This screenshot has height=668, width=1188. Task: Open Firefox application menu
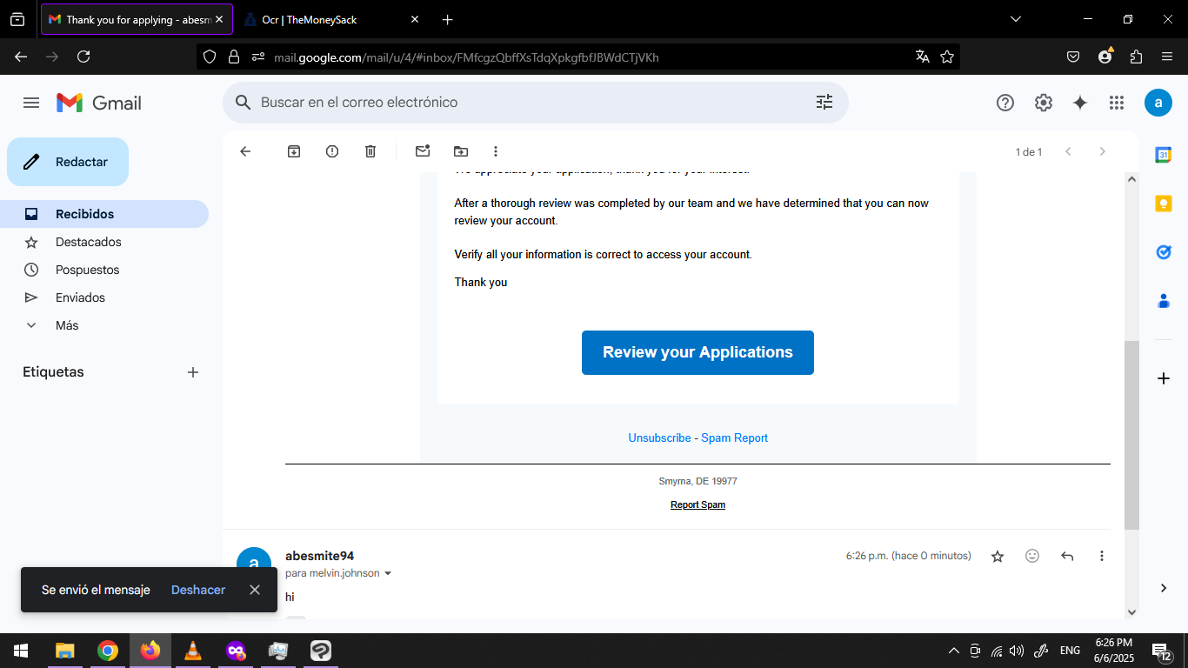click(x=1167, y=57)
